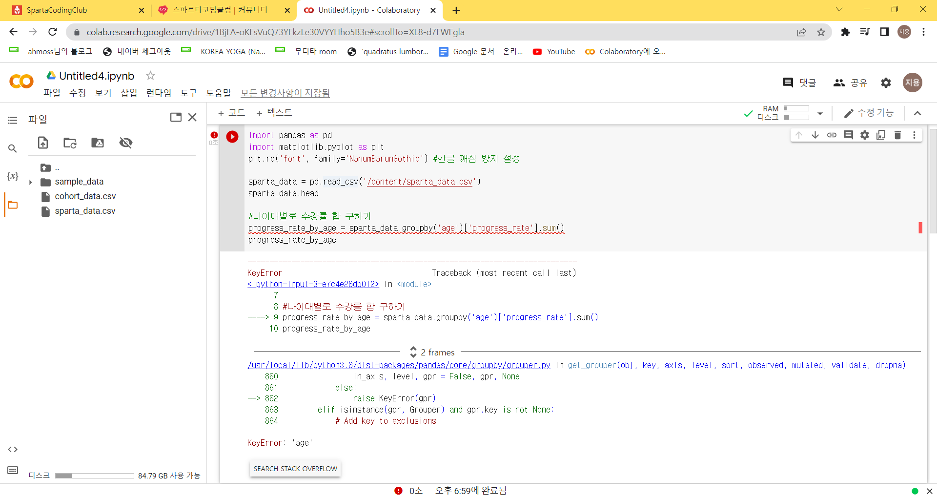
Task: Open the Colab account avatar
Action: (x=912, y=83)
